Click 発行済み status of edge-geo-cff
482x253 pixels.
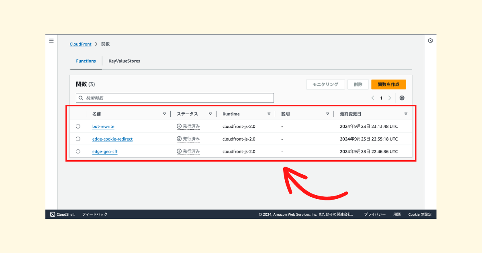[x=191, y=151]
